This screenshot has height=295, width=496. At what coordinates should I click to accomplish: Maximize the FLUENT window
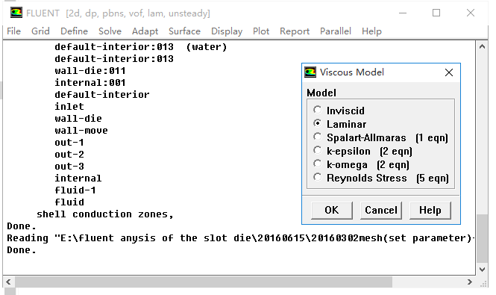(436, 13)
